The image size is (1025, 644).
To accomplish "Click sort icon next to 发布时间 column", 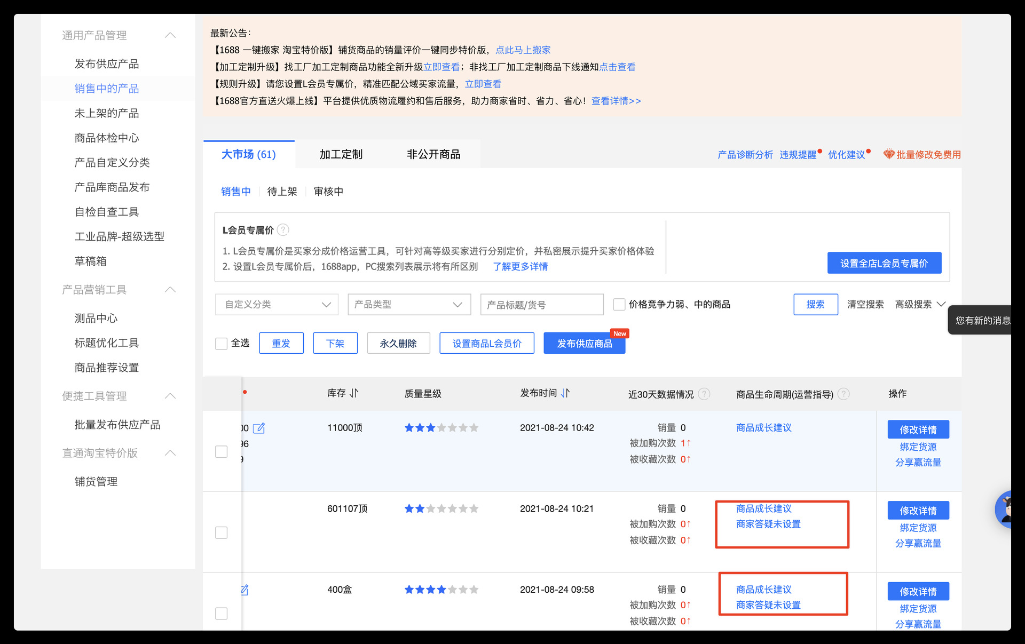I will coord(565,393).
